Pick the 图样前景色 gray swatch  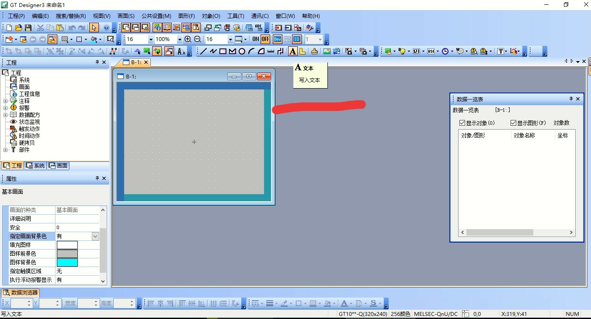pos(67,254)
